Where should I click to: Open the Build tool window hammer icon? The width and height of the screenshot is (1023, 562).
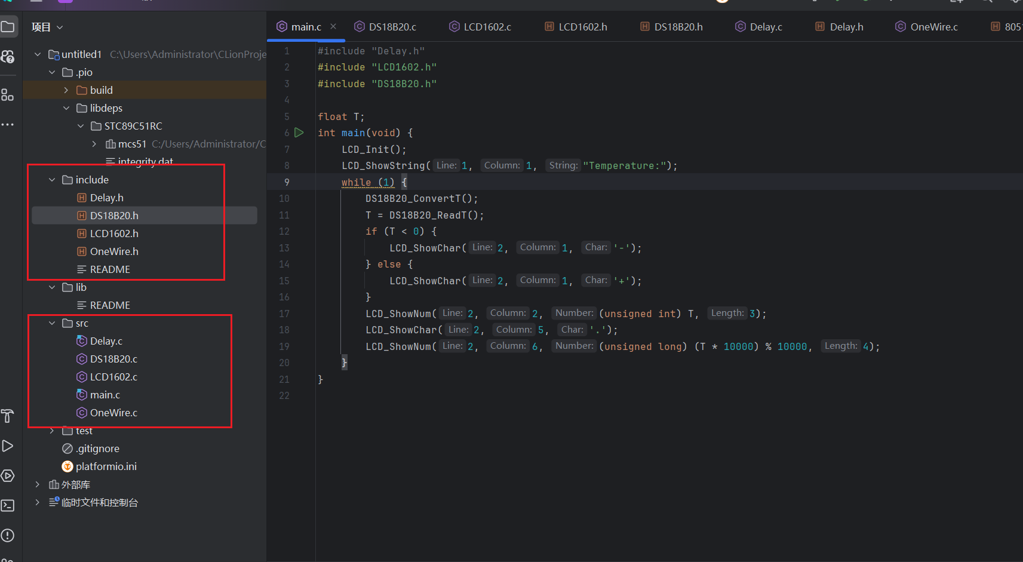click(x=8, y=416)
